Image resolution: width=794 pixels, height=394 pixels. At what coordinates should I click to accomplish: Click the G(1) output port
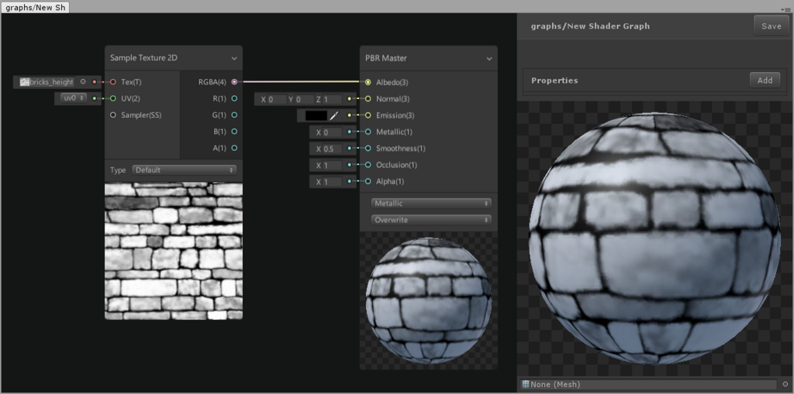pos(234,115)
